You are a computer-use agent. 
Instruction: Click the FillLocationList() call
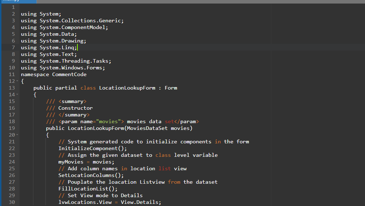tap(88, 189)
